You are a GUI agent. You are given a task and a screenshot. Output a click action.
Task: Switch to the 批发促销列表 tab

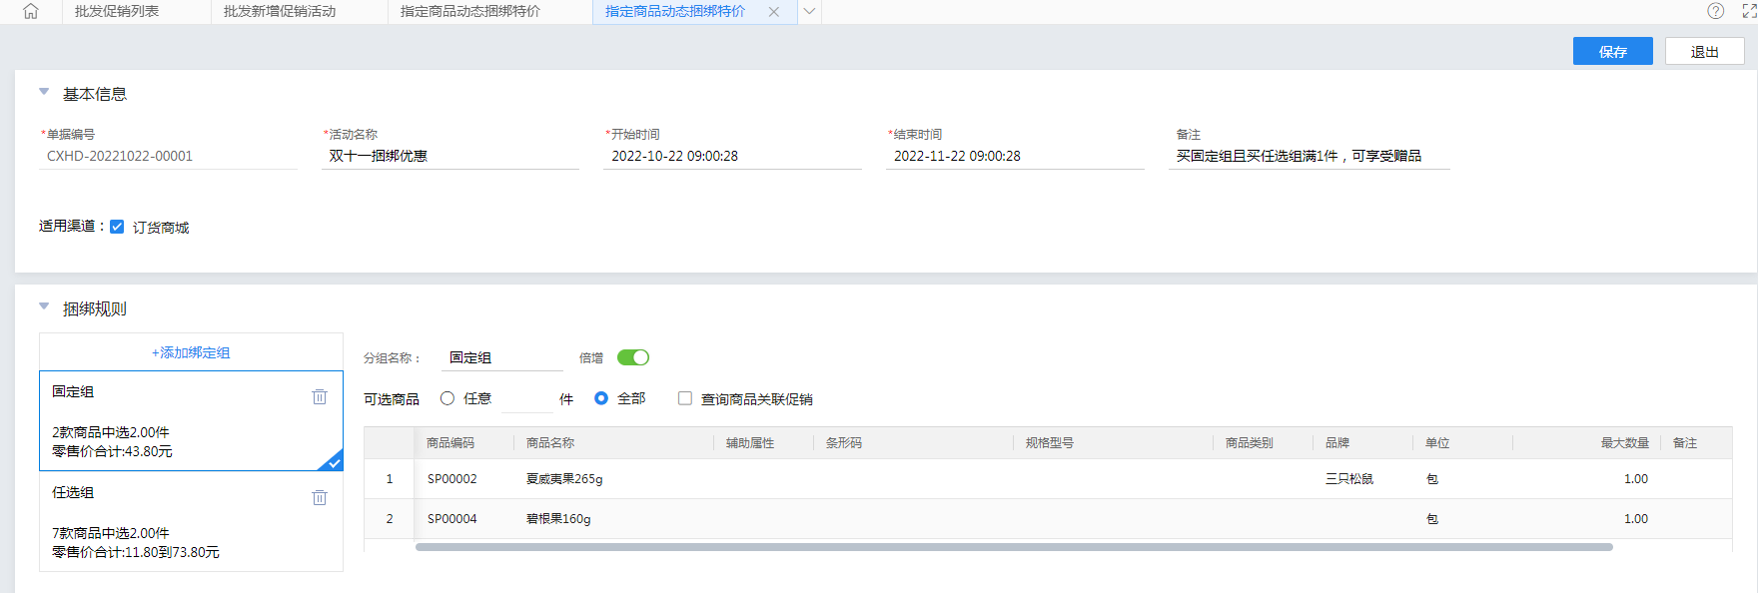[x=117, y=12]
